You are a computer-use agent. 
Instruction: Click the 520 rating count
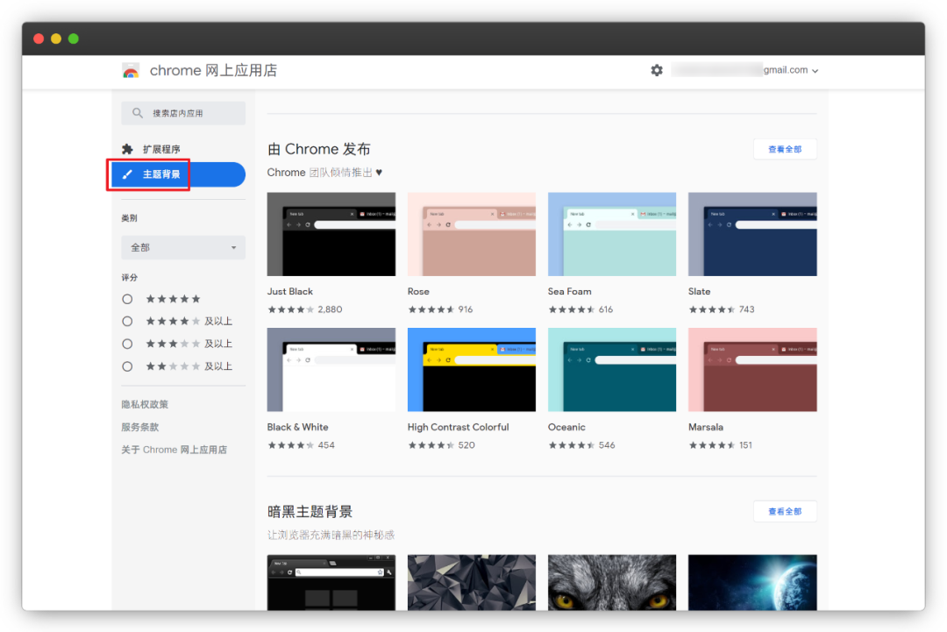pos(466,445)
